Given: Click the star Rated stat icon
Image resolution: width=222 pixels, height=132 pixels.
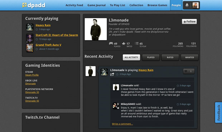Looking at the screenshot, I should pyautogui.click(x=124, y=44).
